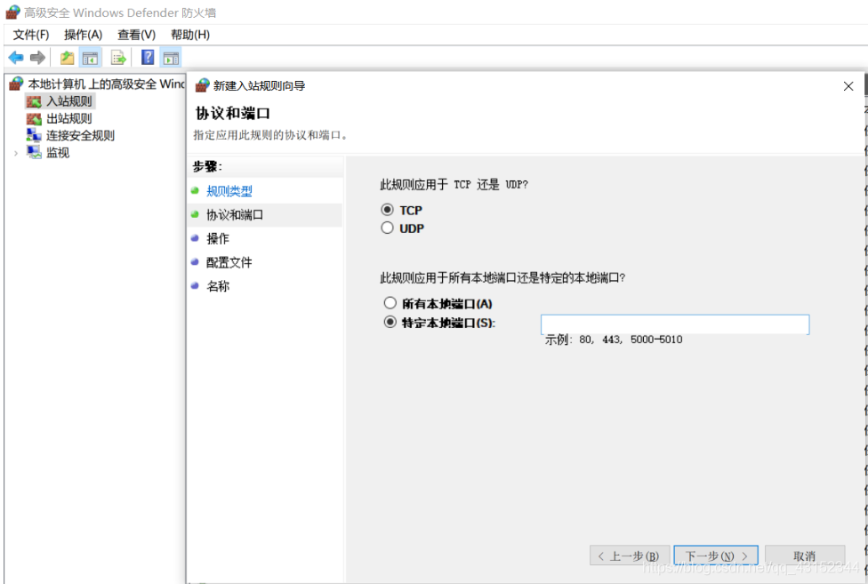This screenshot has width=868, height=584.
Task: Select 连接安全规则 in the sidebar
Action: [x=83, y=135]
